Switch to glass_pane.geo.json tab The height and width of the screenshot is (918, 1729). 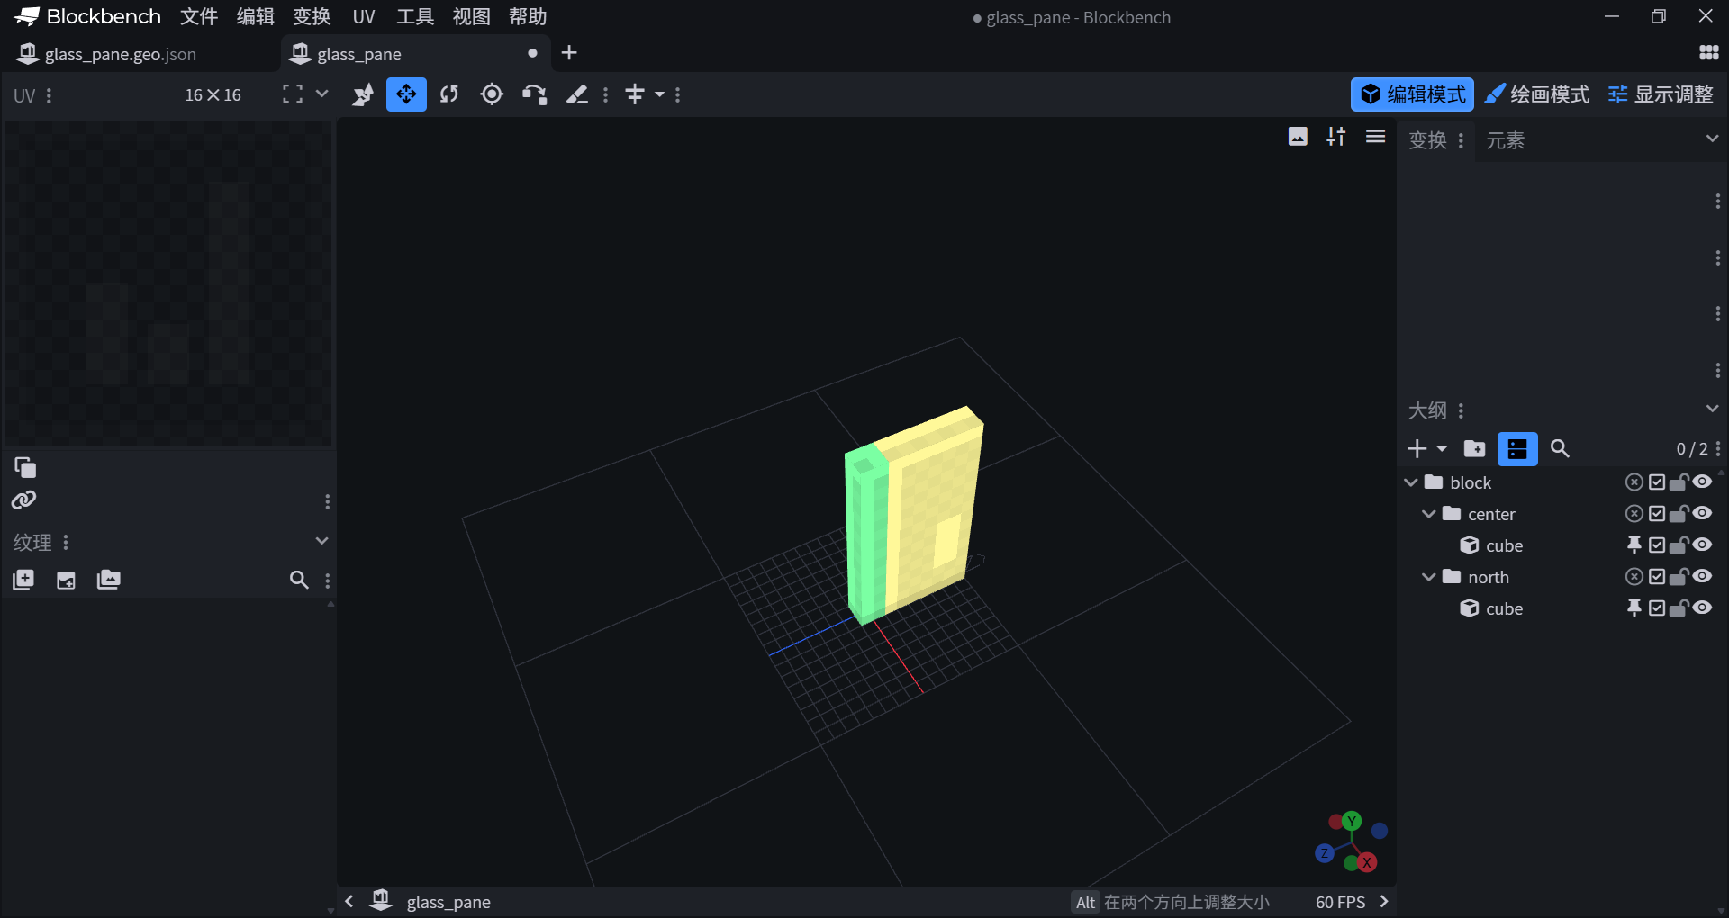tap(120, 54)
